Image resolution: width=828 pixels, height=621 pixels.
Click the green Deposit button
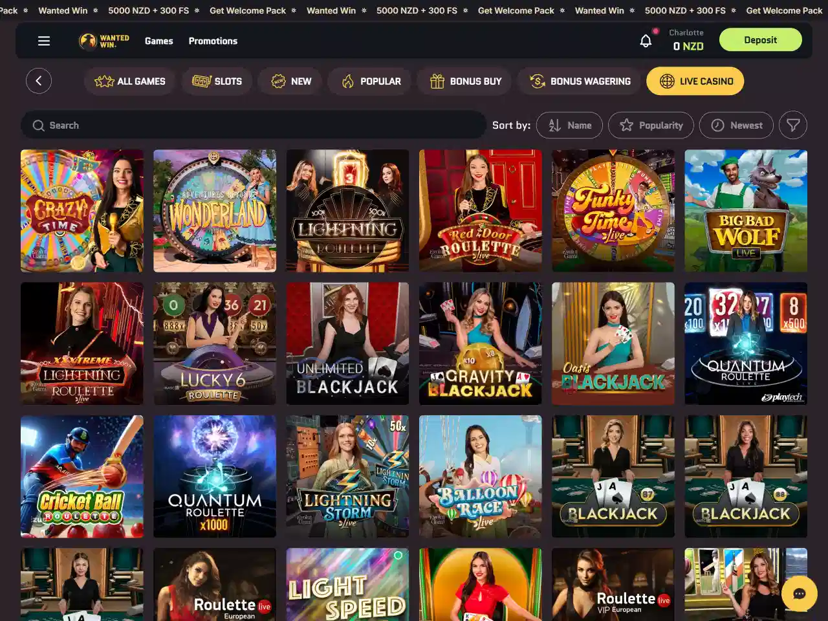pos(761,40)
